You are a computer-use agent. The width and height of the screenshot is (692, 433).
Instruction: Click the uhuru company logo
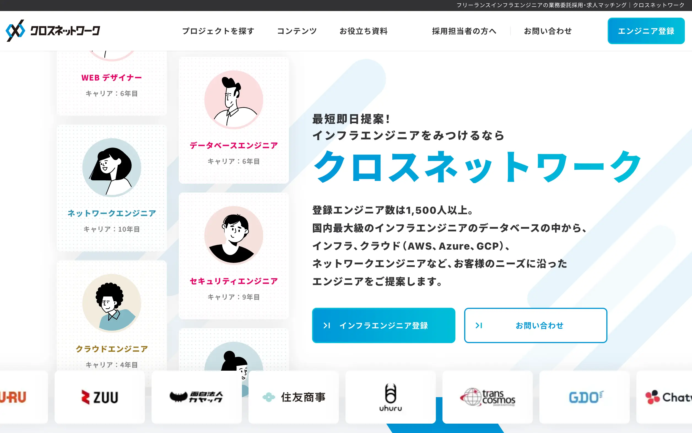[x=391, y=397]
